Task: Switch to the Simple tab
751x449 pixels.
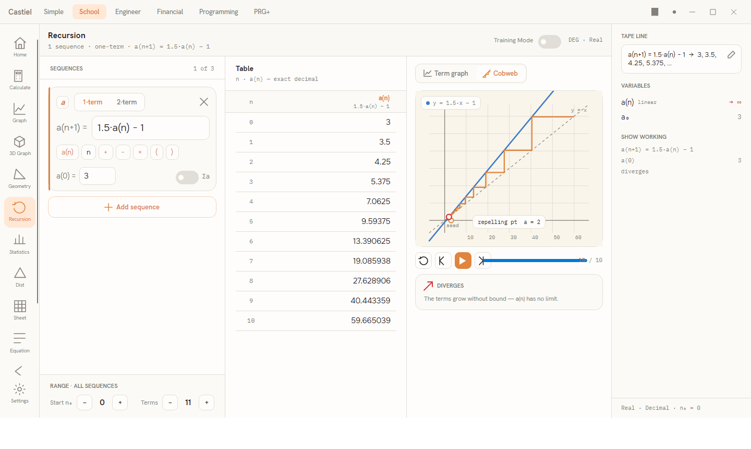Action: tap(54, 11)
